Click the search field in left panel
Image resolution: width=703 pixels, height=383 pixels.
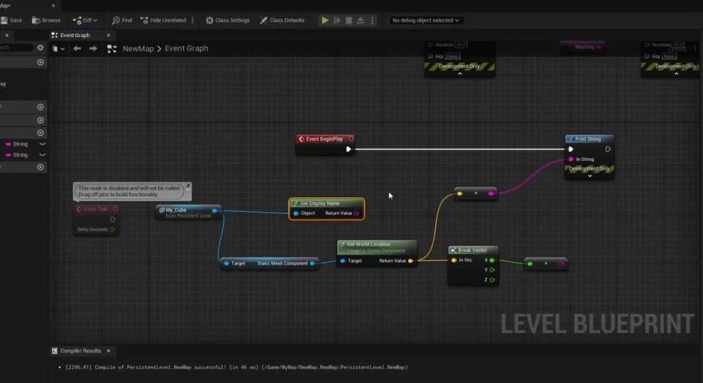(x=16, y=48)
